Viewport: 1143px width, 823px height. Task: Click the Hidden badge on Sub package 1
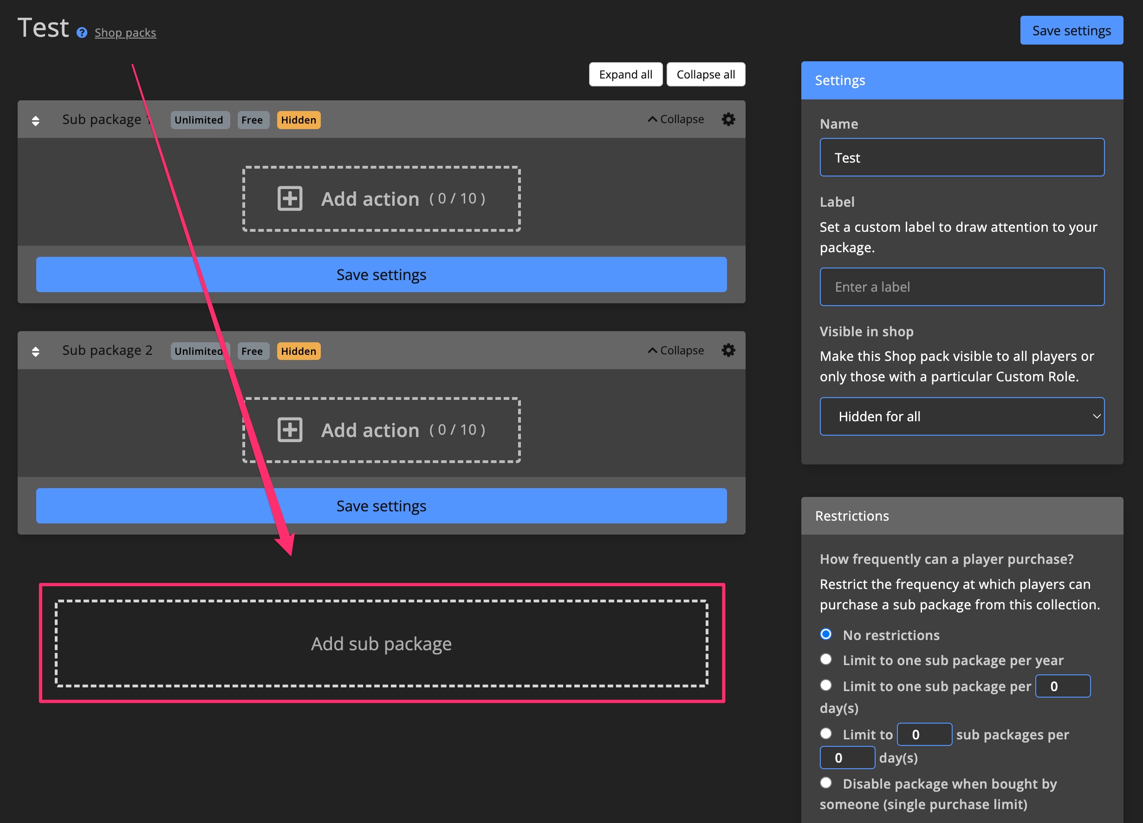(x=299, y=119)
